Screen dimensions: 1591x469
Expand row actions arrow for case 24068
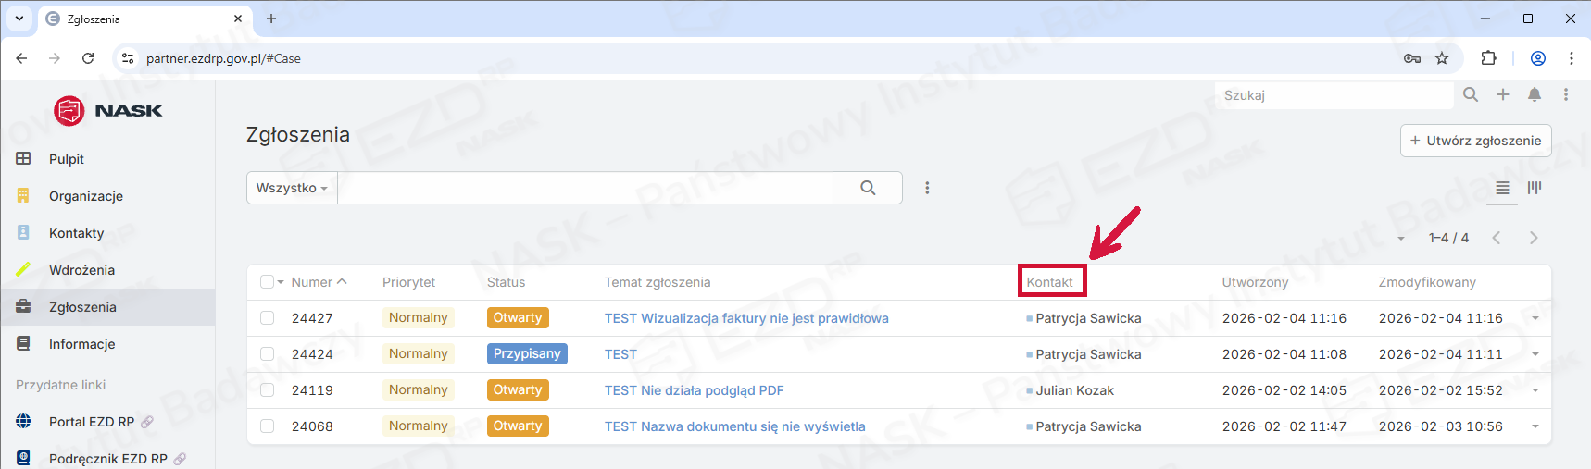(x=1535, y=426)
